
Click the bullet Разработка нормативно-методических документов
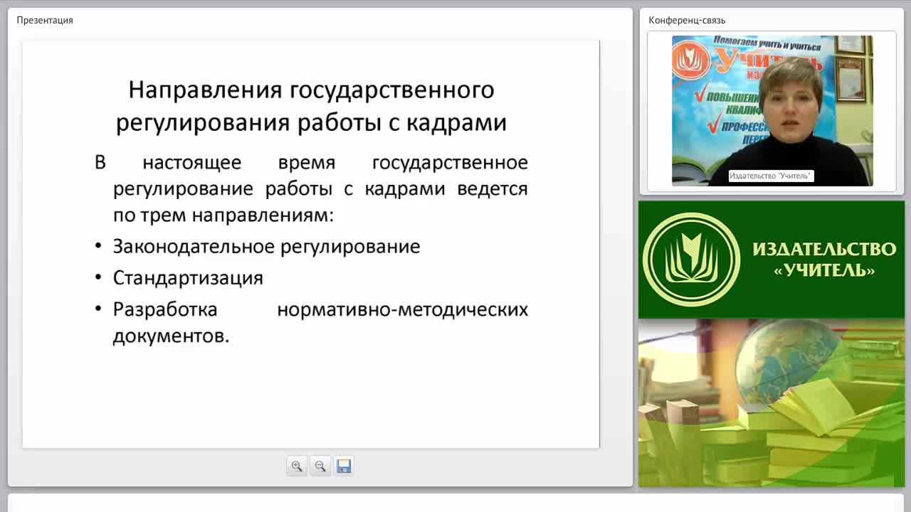pos(320,322)
